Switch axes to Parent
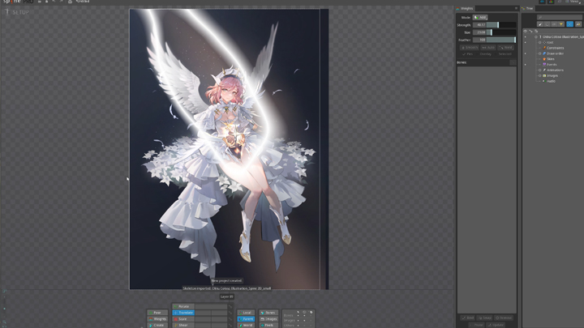 [x=247, y=319]
